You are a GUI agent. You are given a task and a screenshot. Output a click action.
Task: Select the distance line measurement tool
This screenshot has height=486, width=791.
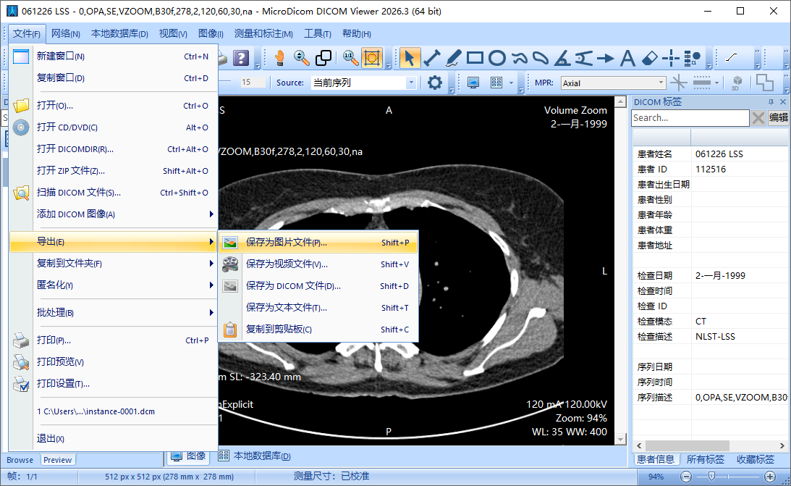point(432,58)
